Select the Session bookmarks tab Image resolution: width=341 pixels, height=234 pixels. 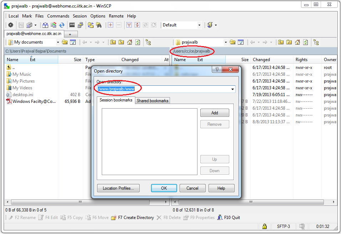[x=116, y=100]
